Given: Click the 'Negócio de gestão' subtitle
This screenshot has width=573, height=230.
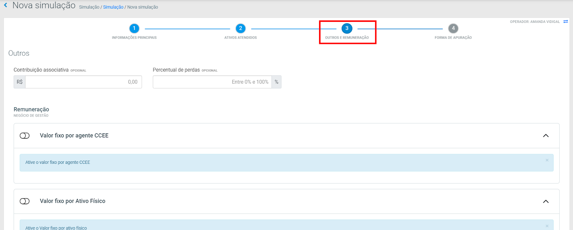Looking at the screenshot, I should tap(31, 116).
